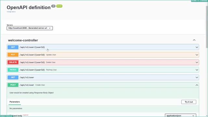Click the Try it out button
Image resolution: width=208 pixels, height=117 pixels.
(x=188, y=102)
